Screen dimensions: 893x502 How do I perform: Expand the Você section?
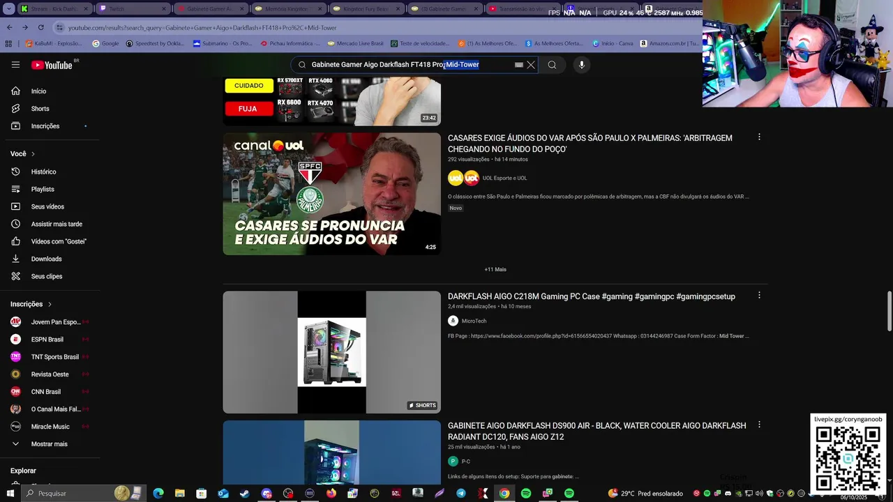[23, 154]
